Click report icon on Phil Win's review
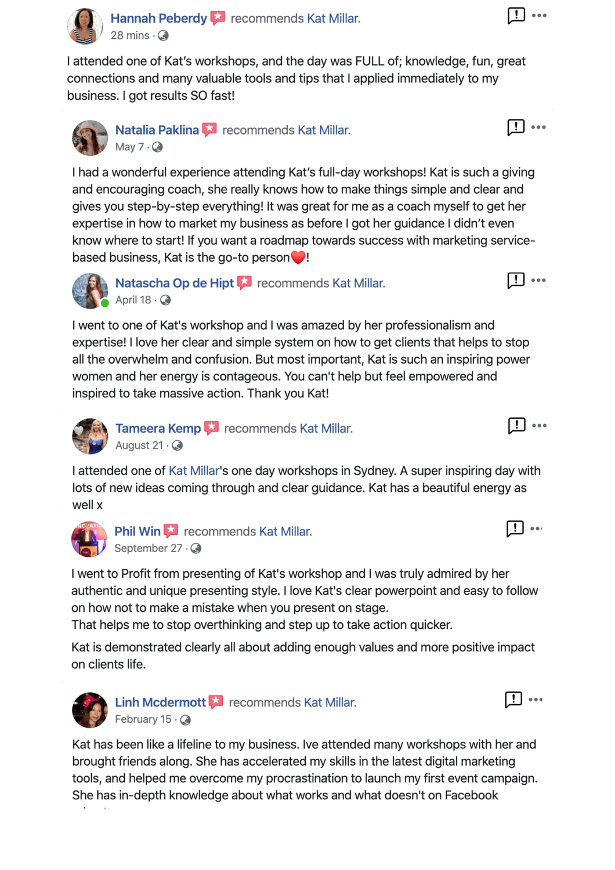The width and height of the screenshot is (615, 870). click(515, 528)
